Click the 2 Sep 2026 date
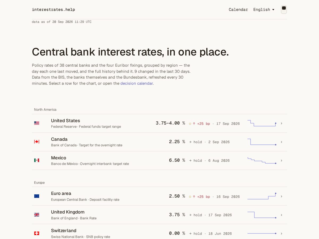Screen dimensions: 319x239 click(219, 142)
